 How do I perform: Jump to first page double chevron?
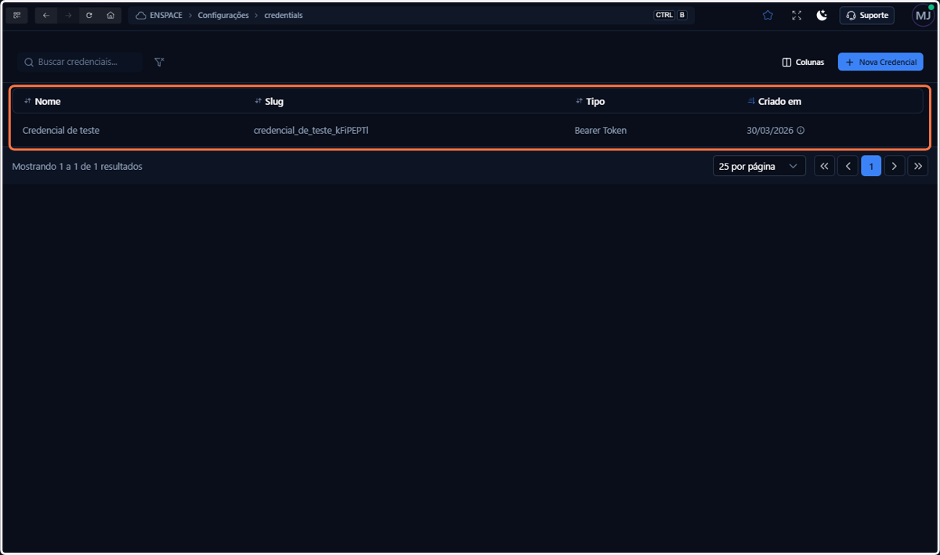pyautogui.click(x=824, y=166)
